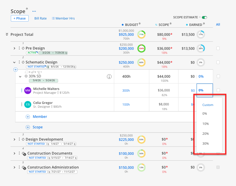Open the Scope three-dot options menu
This screenshot has width=236, height=186.
(x=34, y=11)
